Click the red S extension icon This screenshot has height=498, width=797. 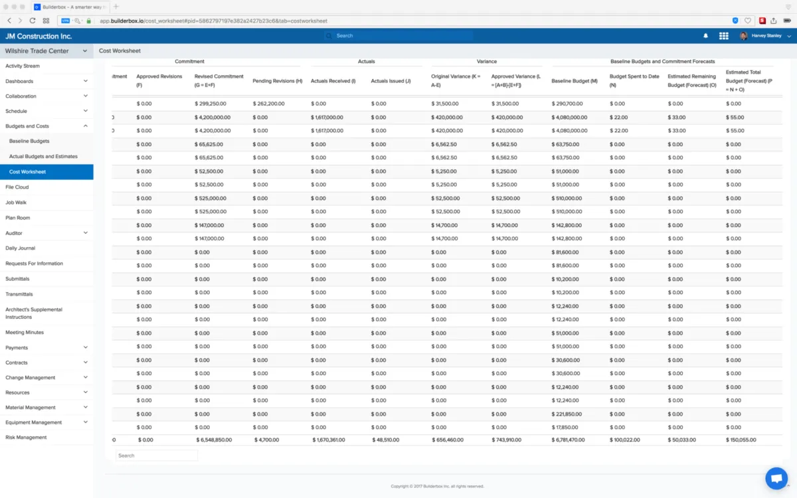click(762, 21)
